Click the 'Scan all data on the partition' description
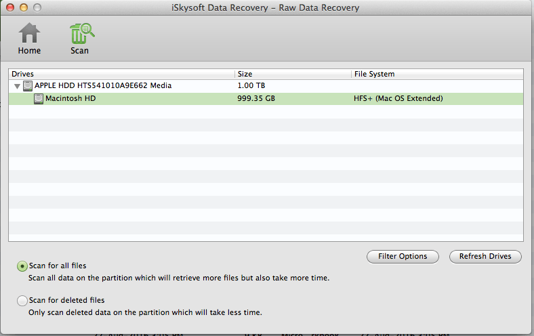Image resolution: width=534 pixels, height=336 pixels. 179,278
